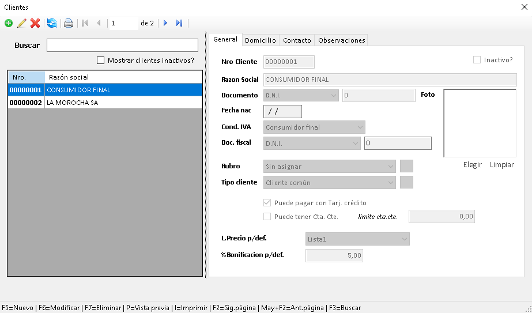The image size is (532, 313).
Task: Open the Cond. IVA dropdown
Action: (x=314, y=127)
